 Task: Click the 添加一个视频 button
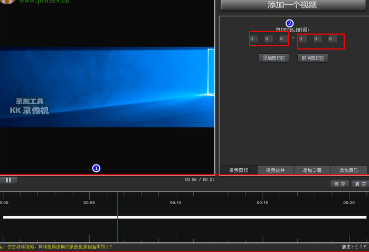292,5
